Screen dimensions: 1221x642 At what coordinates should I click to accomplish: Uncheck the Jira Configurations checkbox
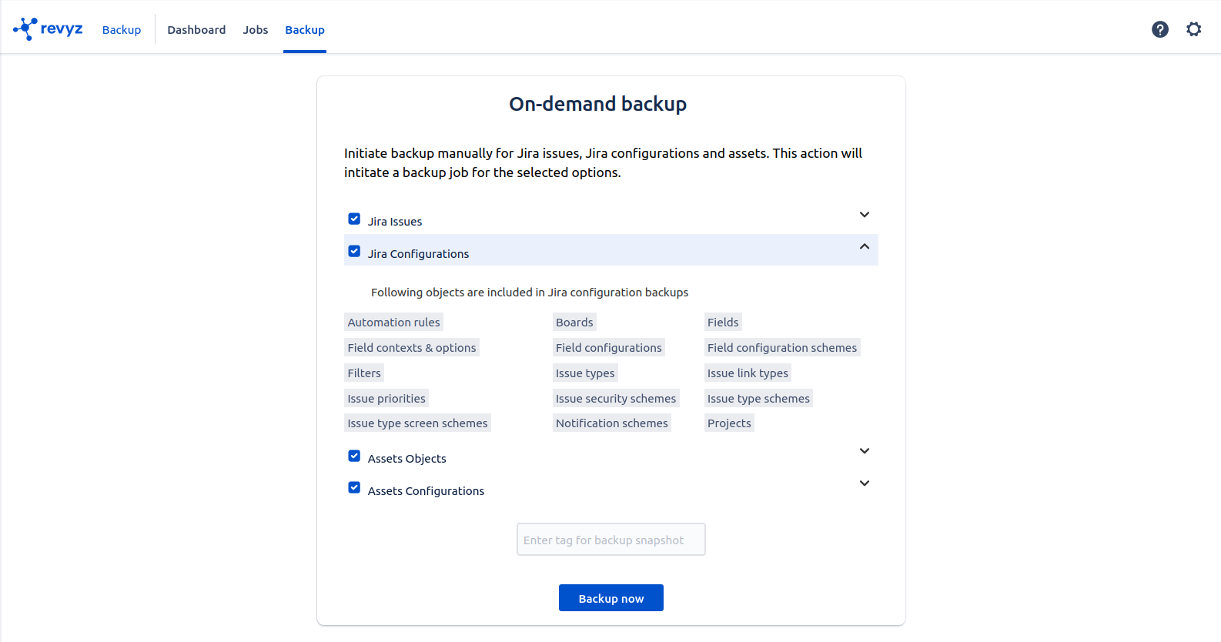point(354,252)
